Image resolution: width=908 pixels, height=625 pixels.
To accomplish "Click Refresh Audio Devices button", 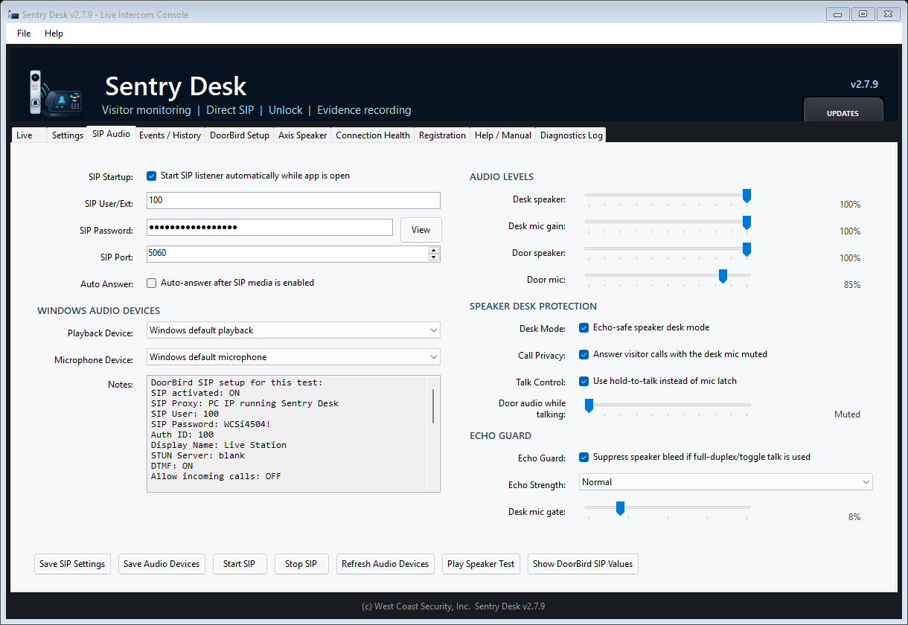I will coord(386,564).
